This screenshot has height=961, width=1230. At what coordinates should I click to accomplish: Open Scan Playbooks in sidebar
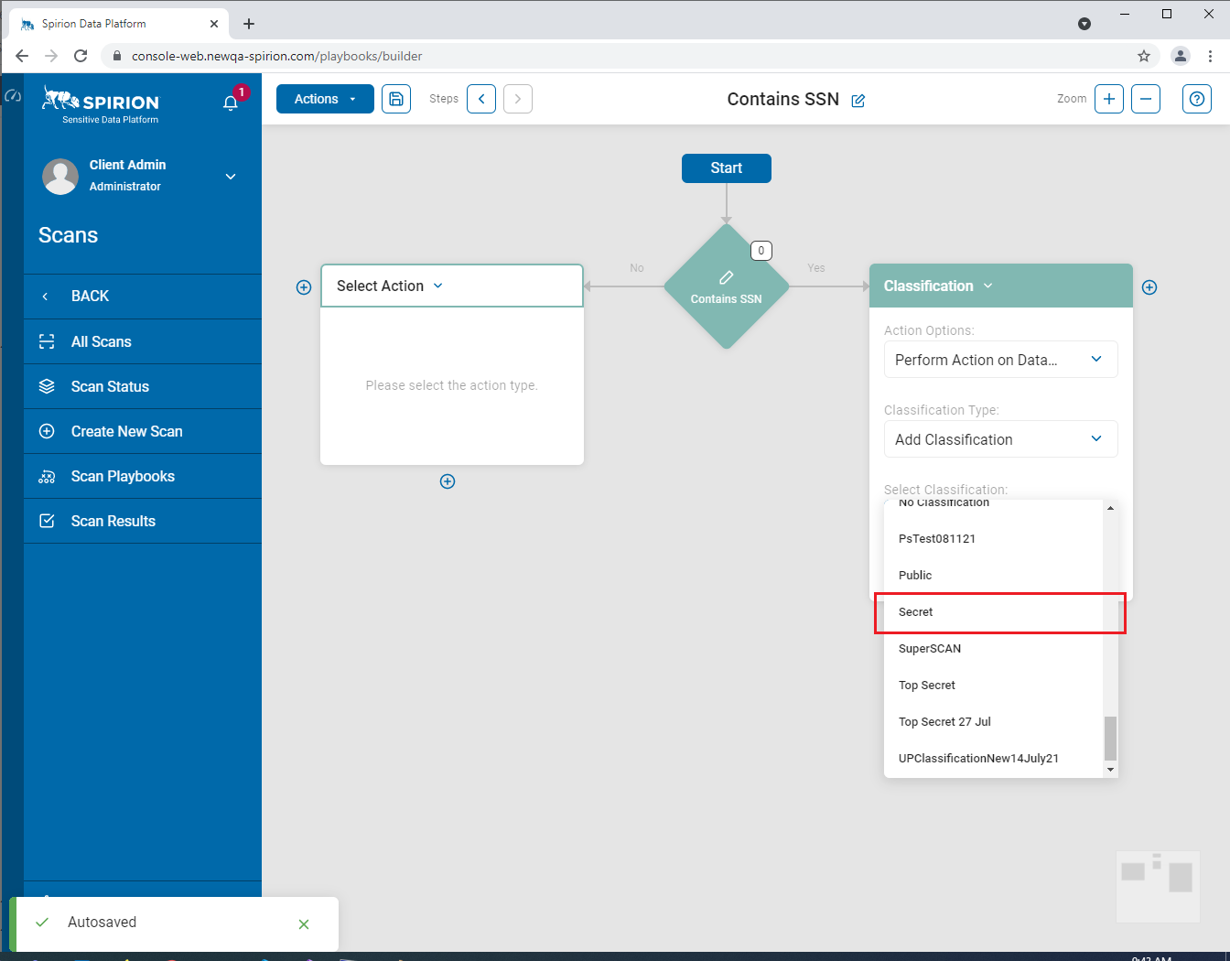click(x=143, y=476)
